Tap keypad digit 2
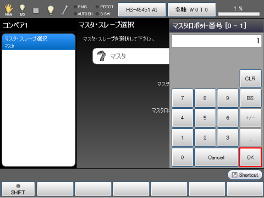This screenshot has width=264, height=198. click(205, 137)
